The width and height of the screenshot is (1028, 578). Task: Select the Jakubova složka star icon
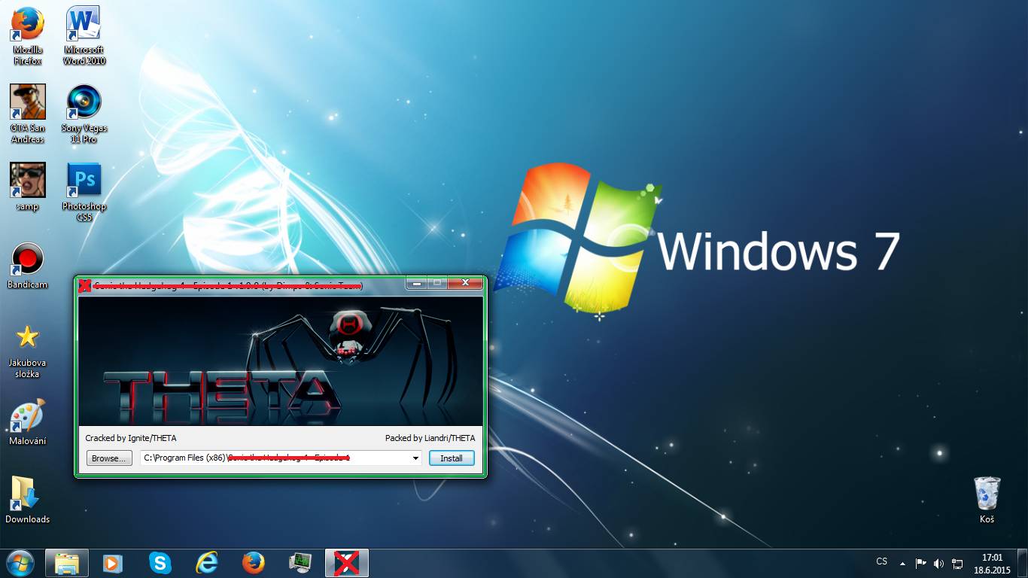coord(27,351)
